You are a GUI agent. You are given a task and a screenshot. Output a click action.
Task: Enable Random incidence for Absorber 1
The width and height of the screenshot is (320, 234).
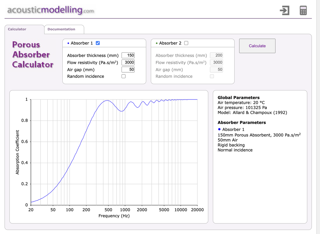123,76
